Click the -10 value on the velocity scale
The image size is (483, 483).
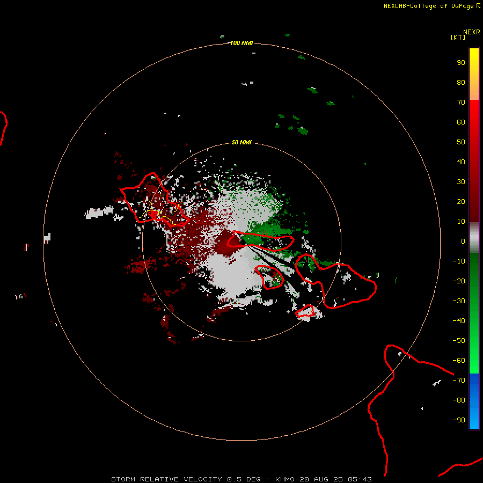click(459, 261)
